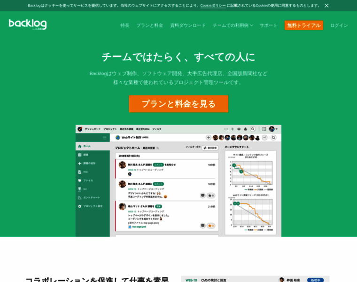Image resolution: width=357 pixels, height=282 pixels.
Task: Open the 表示設定 display settings button
Action: pos(210,148)
